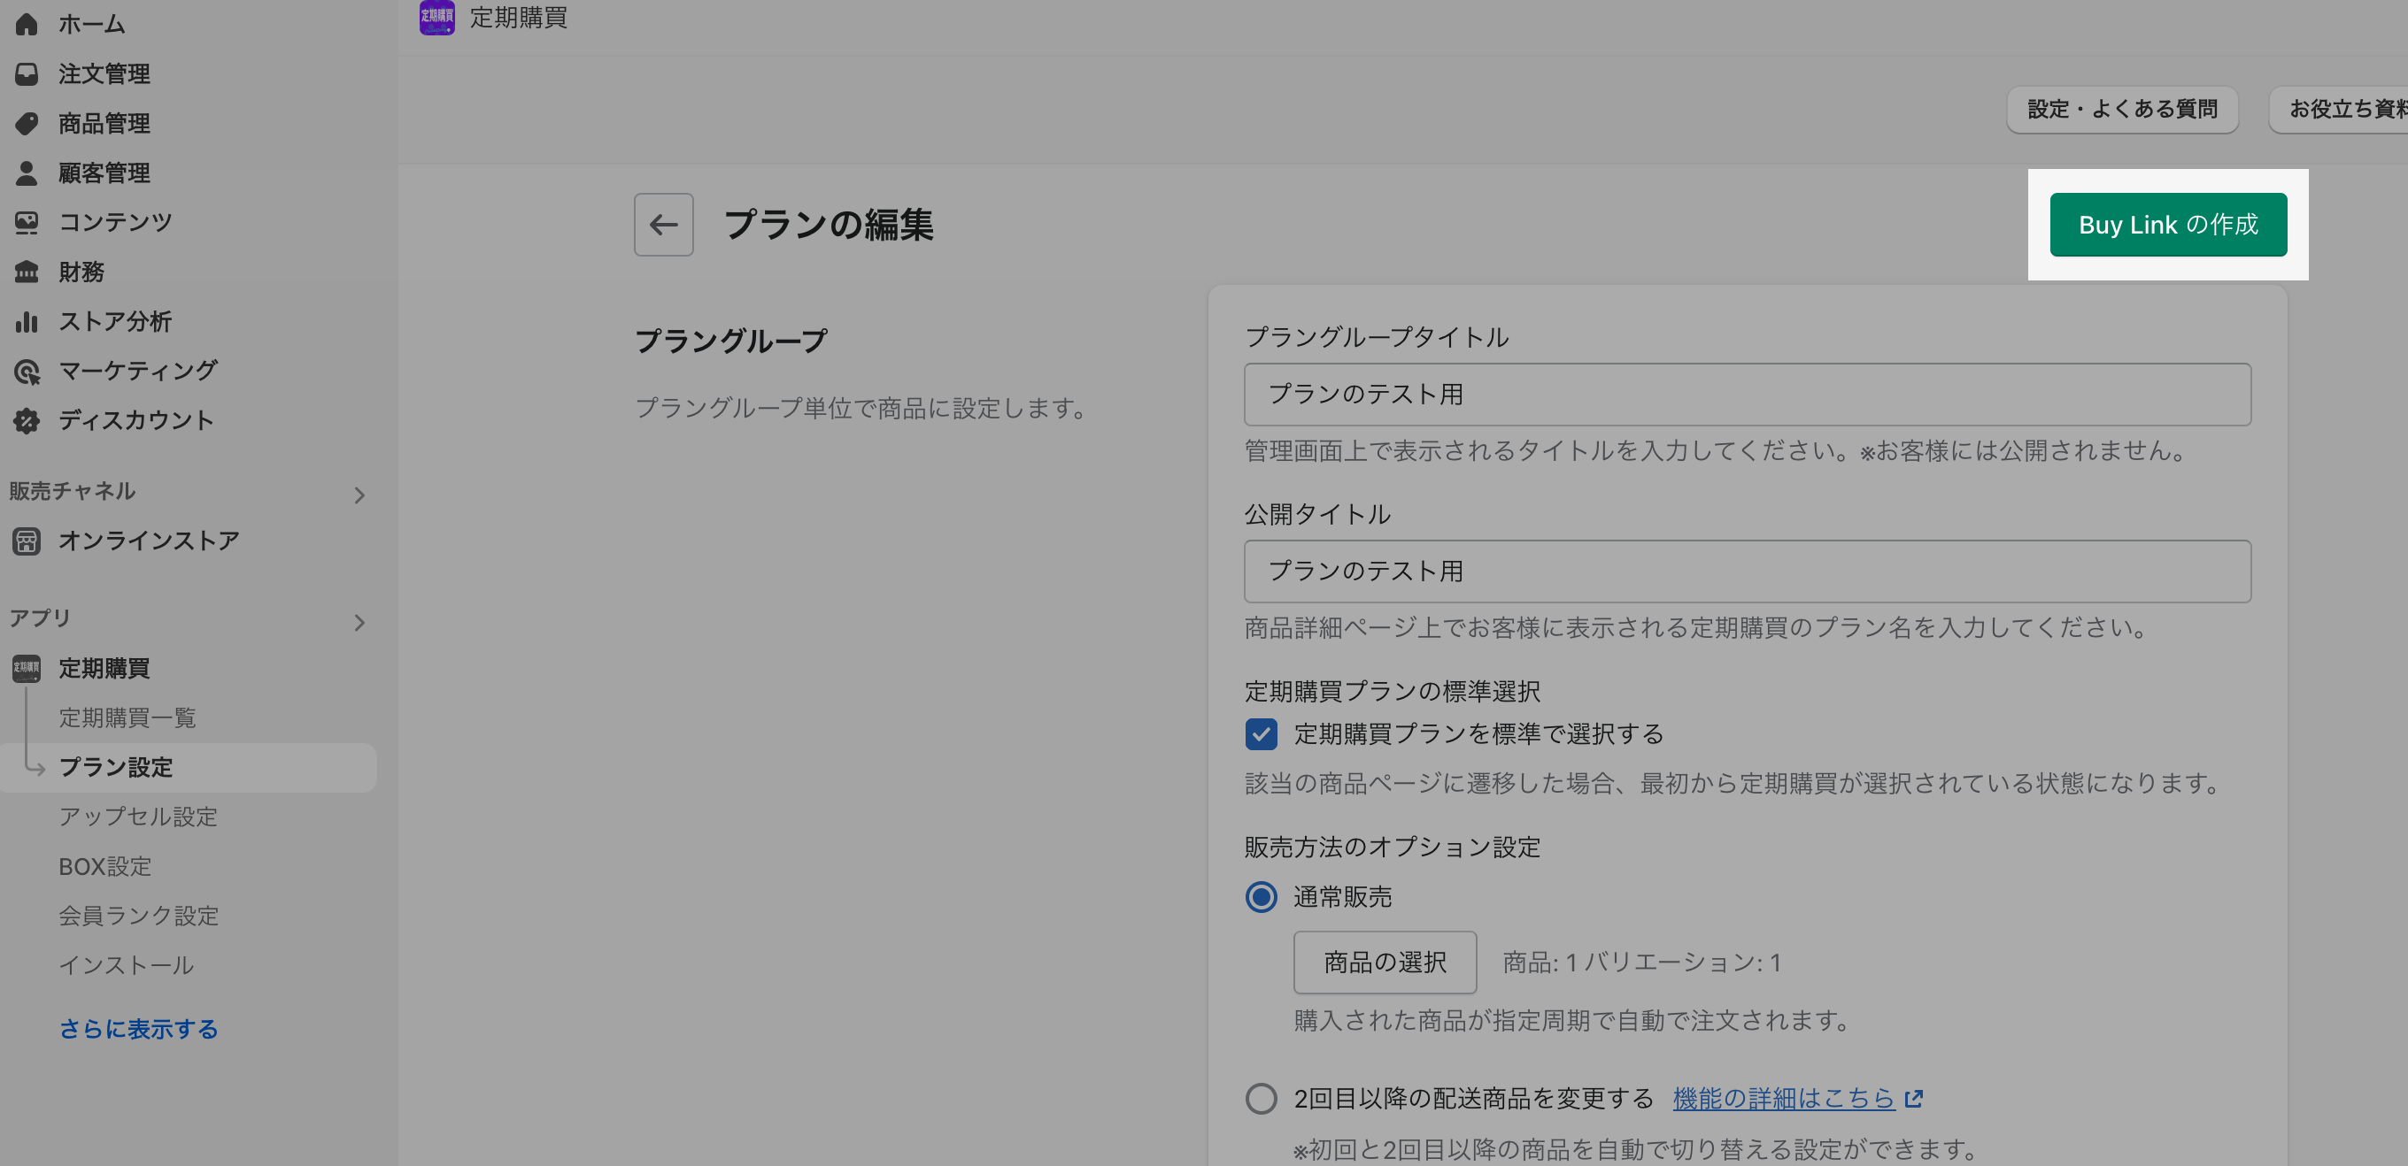Click the finance bank icon
Image resolution: width=2408 pixels, height=1166 pixels.
[27, 272]
